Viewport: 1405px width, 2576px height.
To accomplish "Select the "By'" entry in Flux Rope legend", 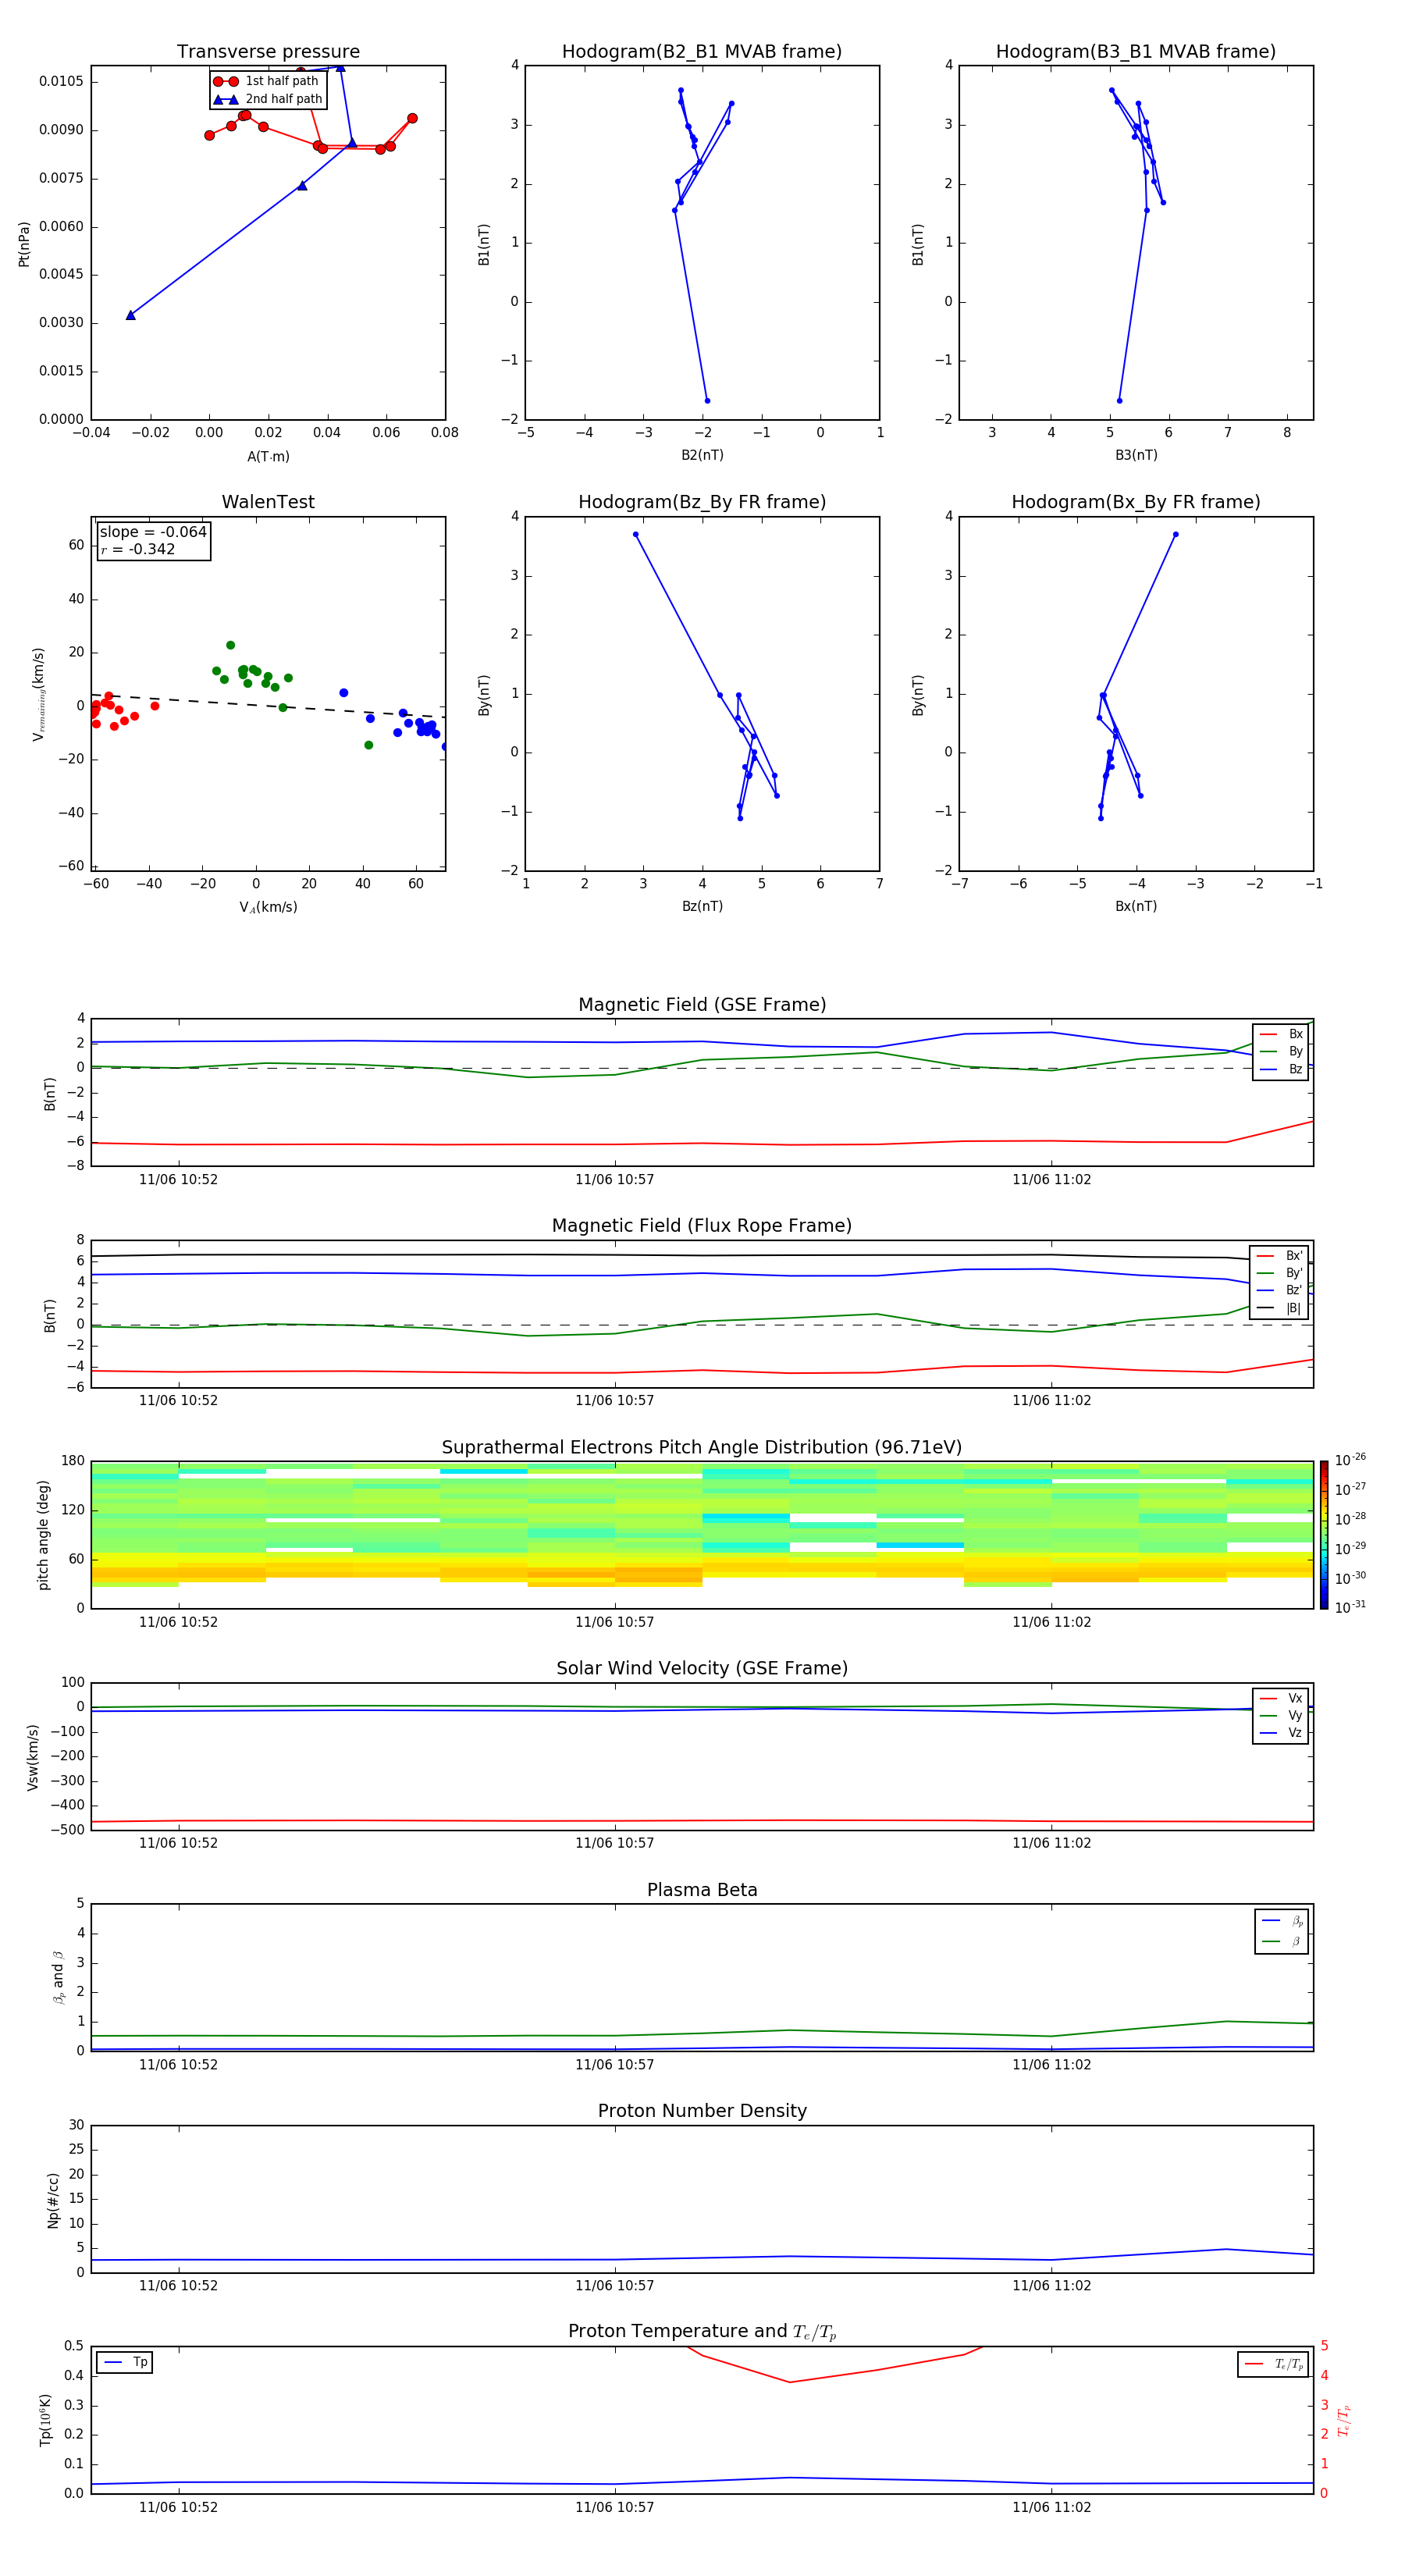I will pyautogui.click(x=1280, y=1273).
